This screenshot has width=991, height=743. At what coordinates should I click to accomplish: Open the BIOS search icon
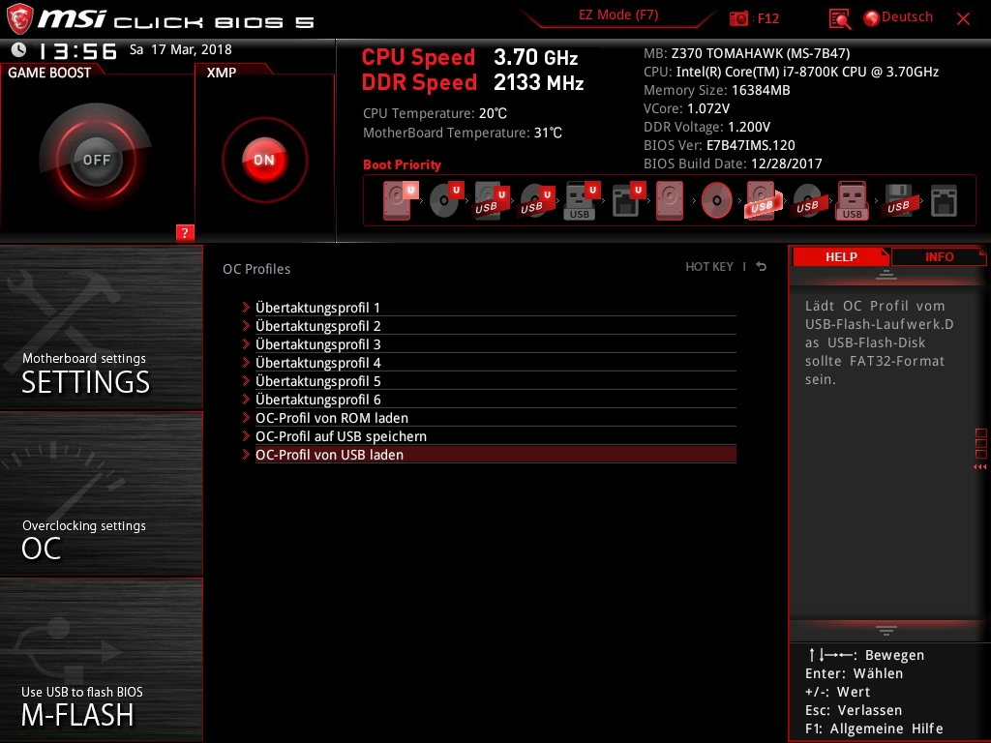(x=839, y=18)
